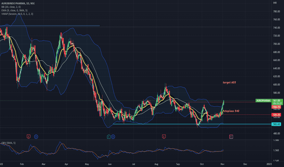Click the Feb label on the time axis

pos(22,164)
